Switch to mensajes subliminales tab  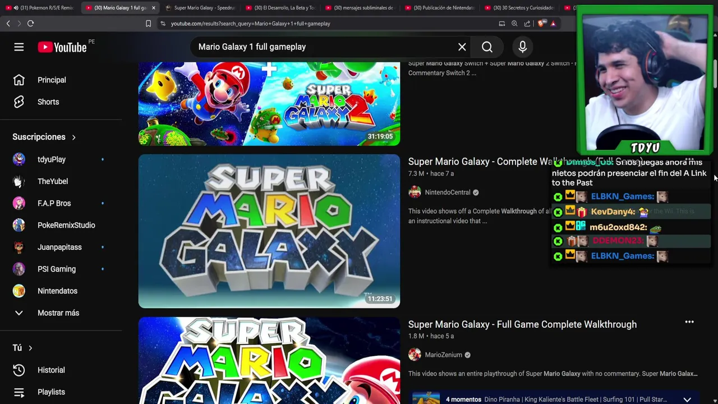tap(360, 8)
